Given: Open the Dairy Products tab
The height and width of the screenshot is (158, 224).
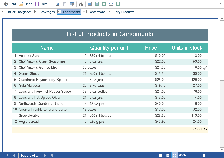Looking at the screenshot, I should tap(121, 12).
